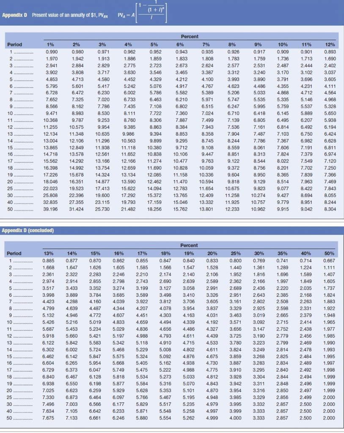344x433 pixels.
Task: Click 0.885 at period 1 under 13%
Action: (x=48, y=260)
